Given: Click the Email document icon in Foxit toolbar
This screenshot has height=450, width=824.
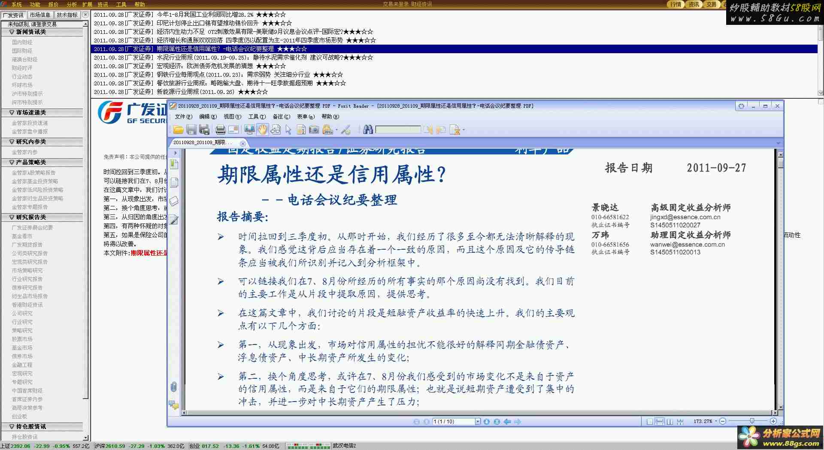Looking at the screenshot, I should (x=233, y=130).
